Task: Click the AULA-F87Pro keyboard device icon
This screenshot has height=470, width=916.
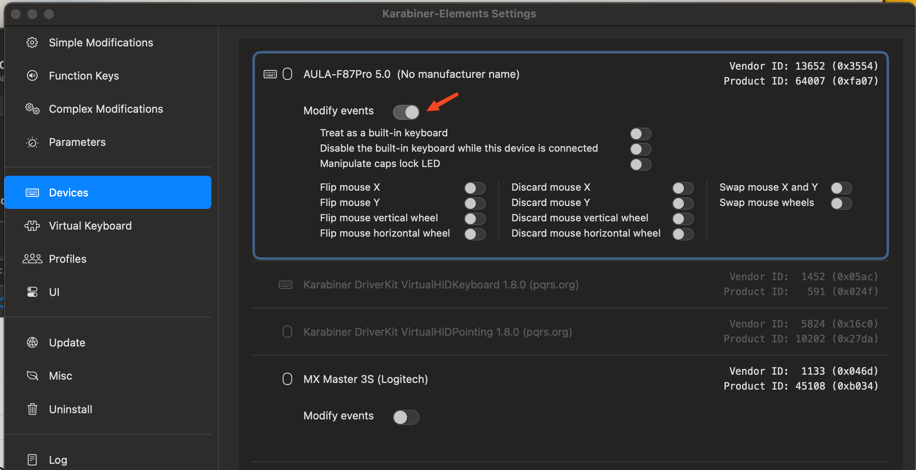Action: [x=270, y=74]
